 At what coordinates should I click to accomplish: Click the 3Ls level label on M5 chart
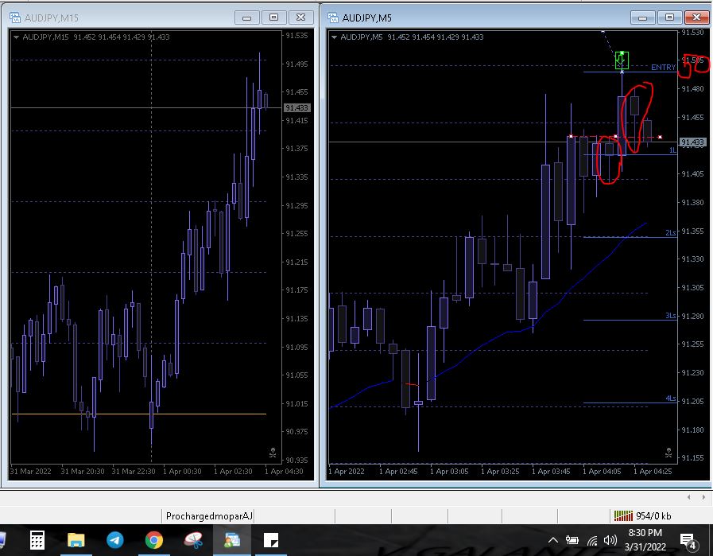coord(671,315)
